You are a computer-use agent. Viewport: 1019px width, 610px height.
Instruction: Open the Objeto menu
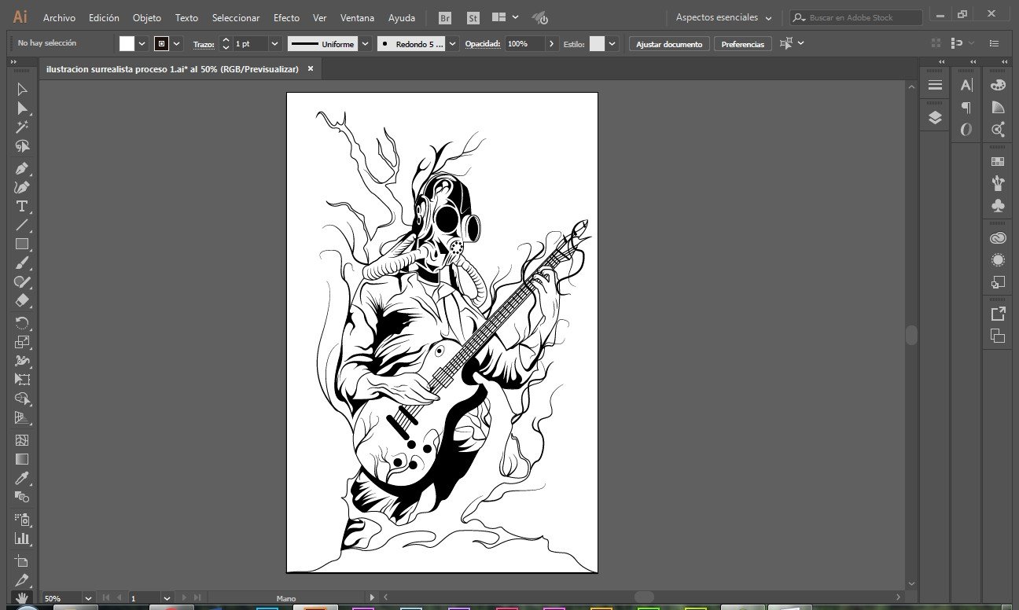147,17
